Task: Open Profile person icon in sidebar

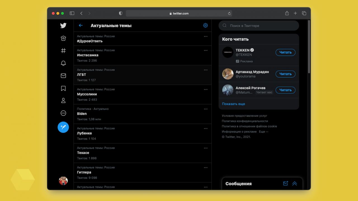Action: click(63, 100)
